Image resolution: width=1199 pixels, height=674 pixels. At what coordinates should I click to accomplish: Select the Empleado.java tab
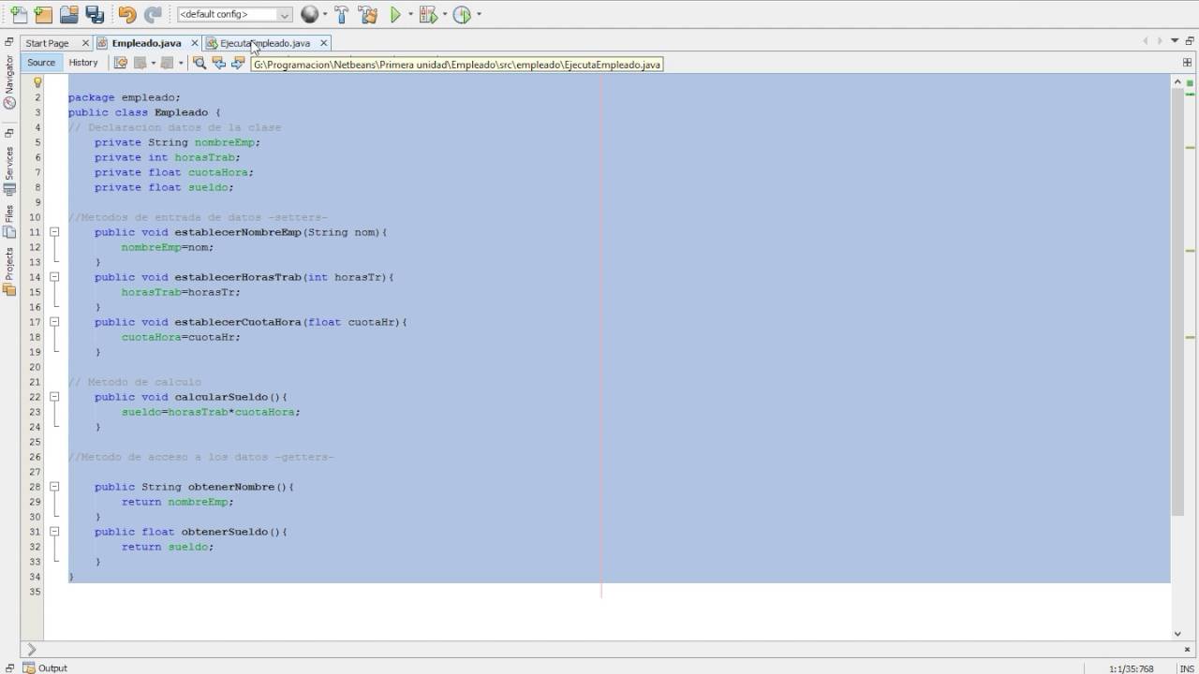[146, 43]
